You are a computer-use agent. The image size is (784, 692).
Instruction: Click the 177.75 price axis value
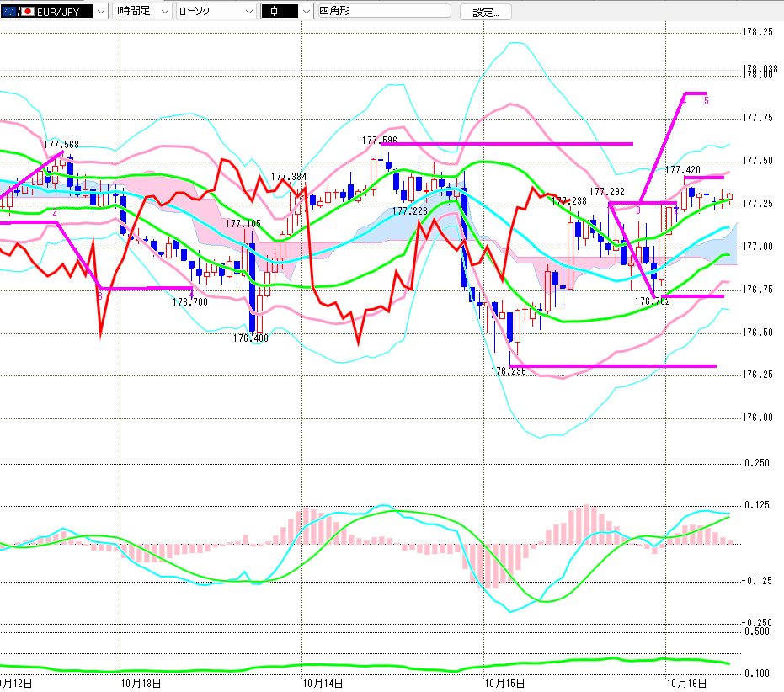point(758,118)
